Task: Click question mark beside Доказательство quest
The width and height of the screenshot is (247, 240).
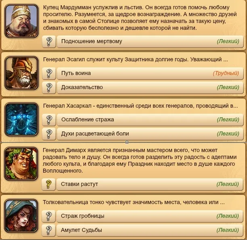Action: pyautogui.click(x=49, y=88)
